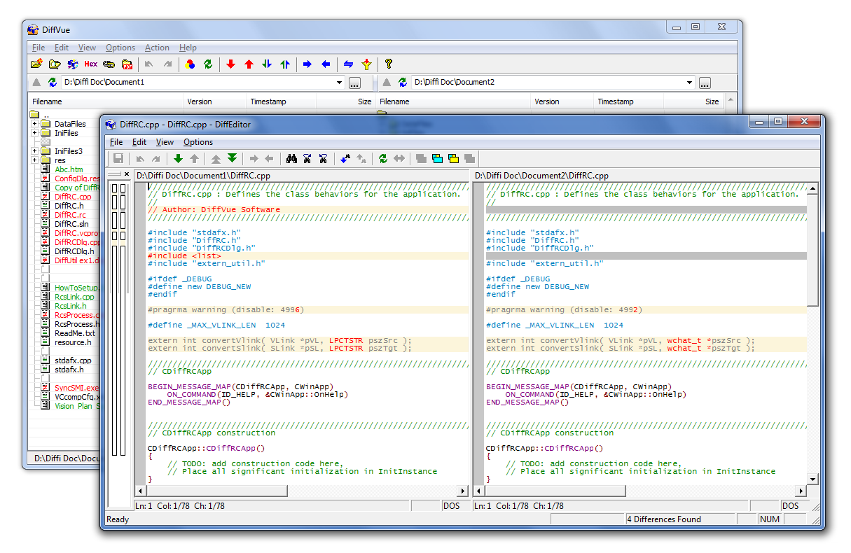Click the binoculars Find icon in DiffEditor
Image resolution: width=851 pixels, height=553 pixels.
291,159
